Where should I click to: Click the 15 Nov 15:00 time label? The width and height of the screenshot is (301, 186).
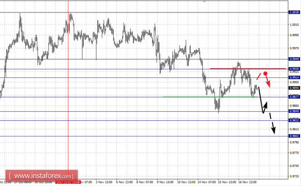click(227, 182)
